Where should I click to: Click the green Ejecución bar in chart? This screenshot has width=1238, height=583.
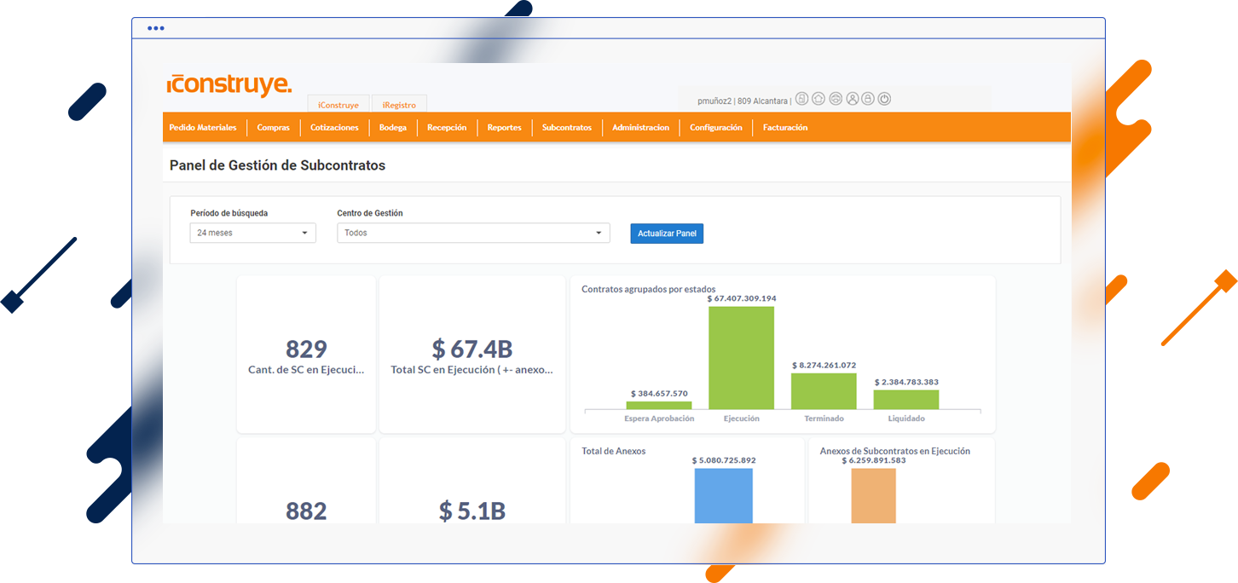(741, 358)
